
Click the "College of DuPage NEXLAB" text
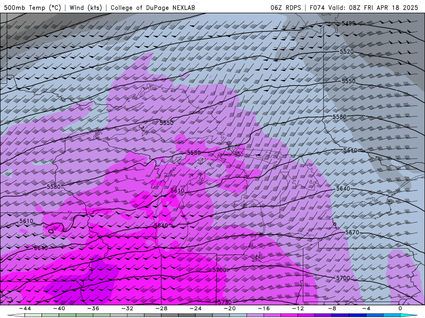tap(152, 7)
